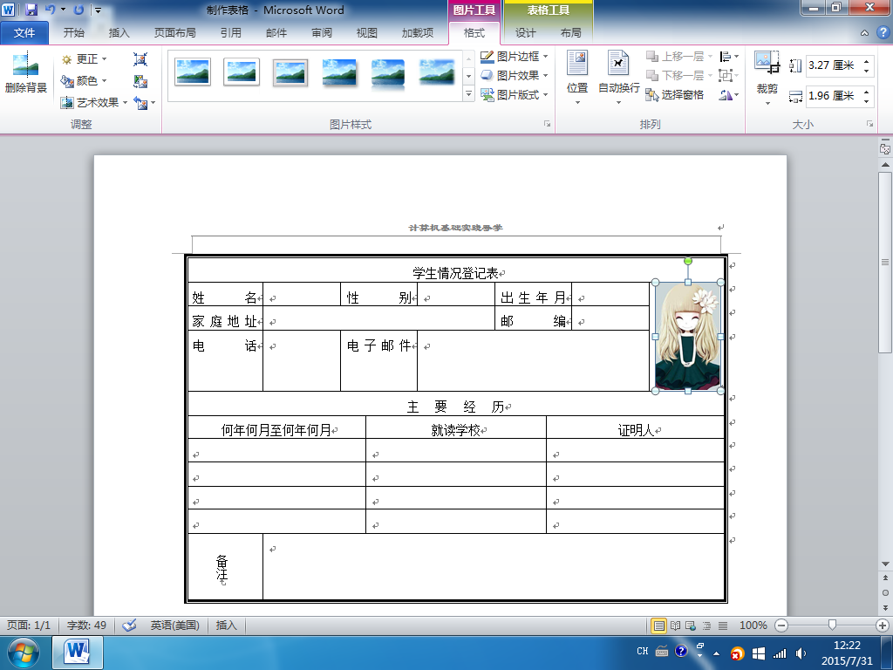This screenshot has width=893, height=670.
Task: Click the zoom in plus button
Action: coord(883,626)
